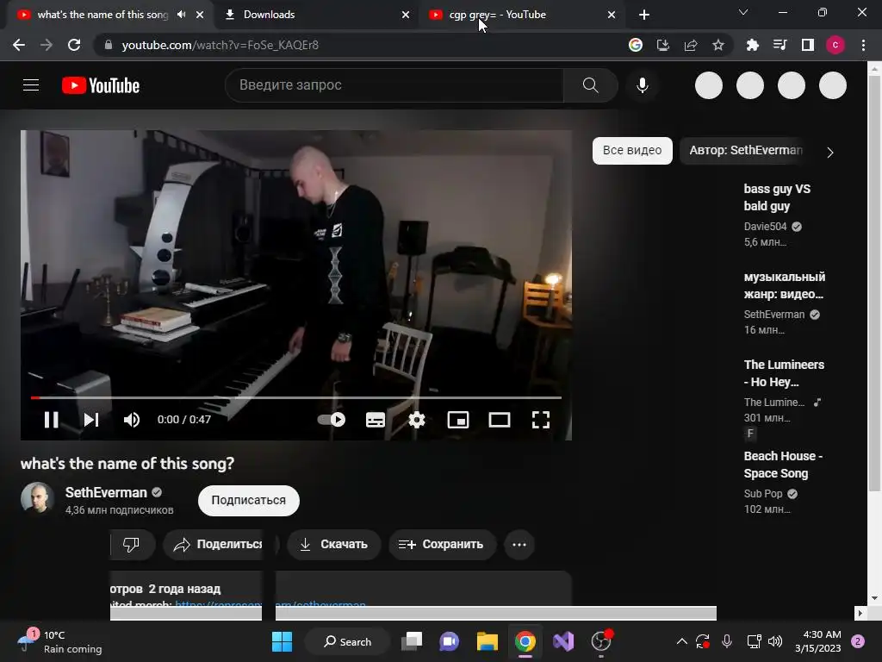This screenshot has height=662, width=882.
Task: Open more actions three-dots menu
Action: tap(519, 545)
